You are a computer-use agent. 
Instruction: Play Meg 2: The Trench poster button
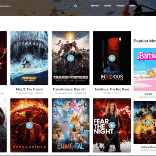(x=29, y=58)
